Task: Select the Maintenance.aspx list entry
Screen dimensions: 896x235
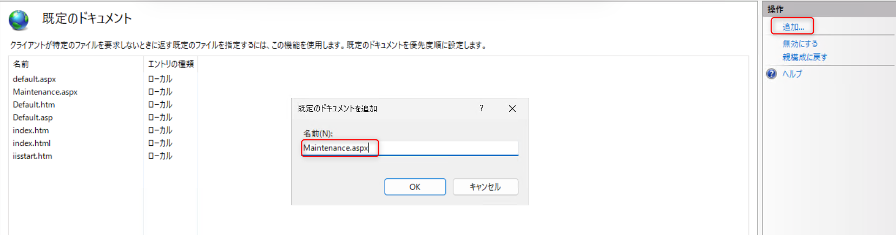Action: tap(45, 92)
